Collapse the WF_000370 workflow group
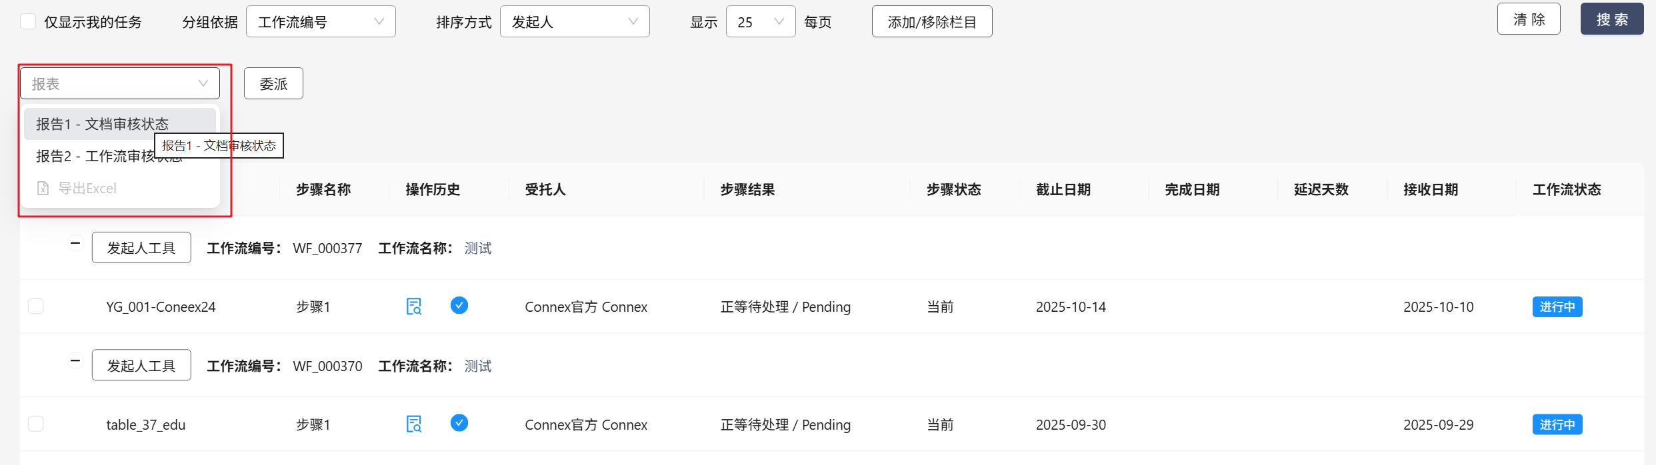The height and width of the screenshot is (465, 1656). (75, 362)
